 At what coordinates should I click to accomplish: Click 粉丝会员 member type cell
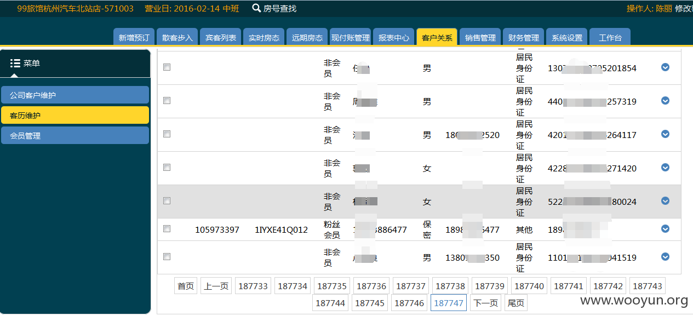click(x=331, y=229)
